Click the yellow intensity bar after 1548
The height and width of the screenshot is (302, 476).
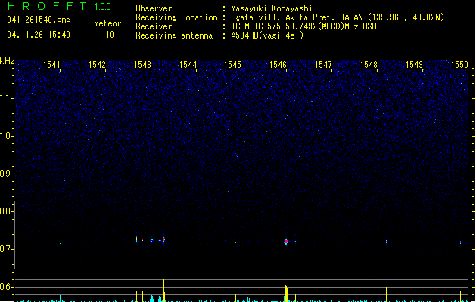coord(386,294)
